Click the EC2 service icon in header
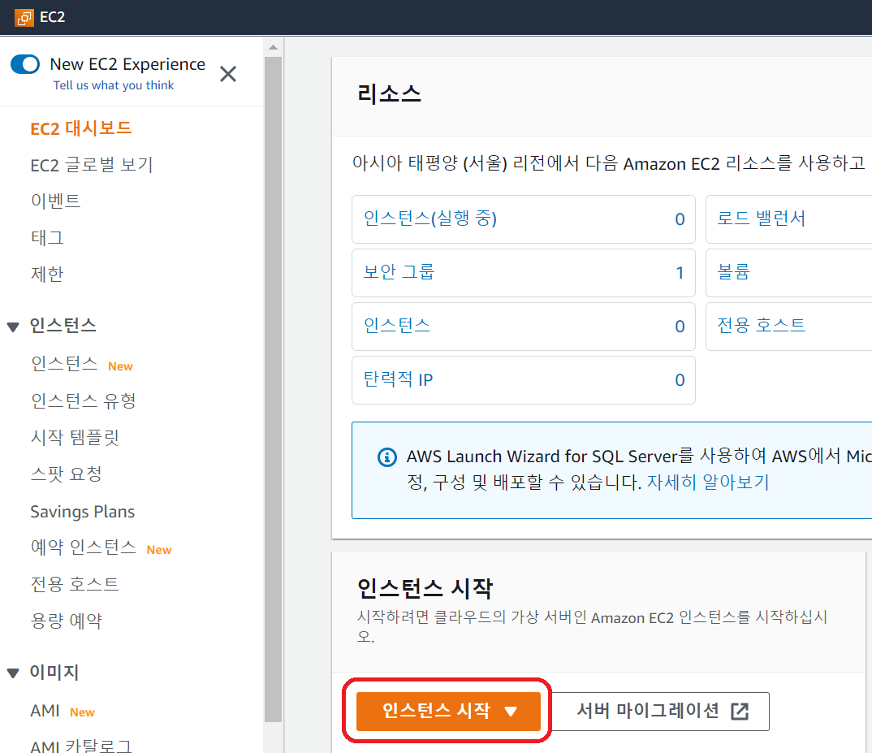 [24, 17]
